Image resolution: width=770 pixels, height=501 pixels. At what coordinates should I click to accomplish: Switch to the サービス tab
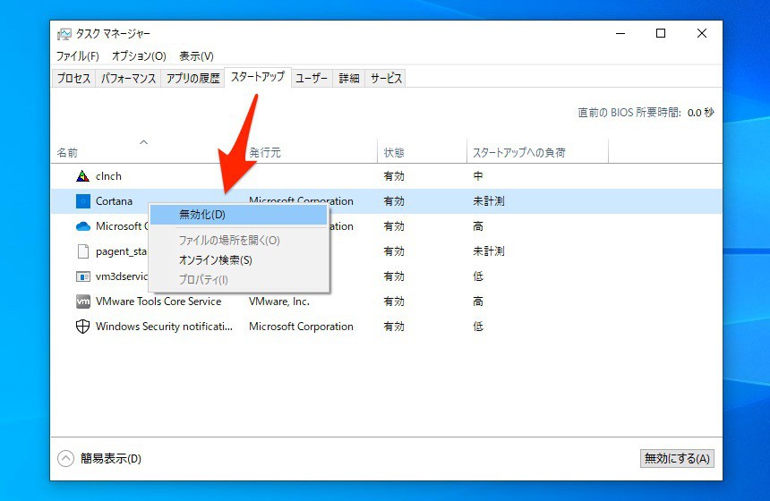(386, 78)
